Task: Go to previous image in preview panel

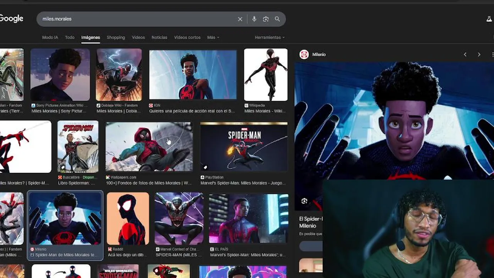Action: [x=465, y=54]
